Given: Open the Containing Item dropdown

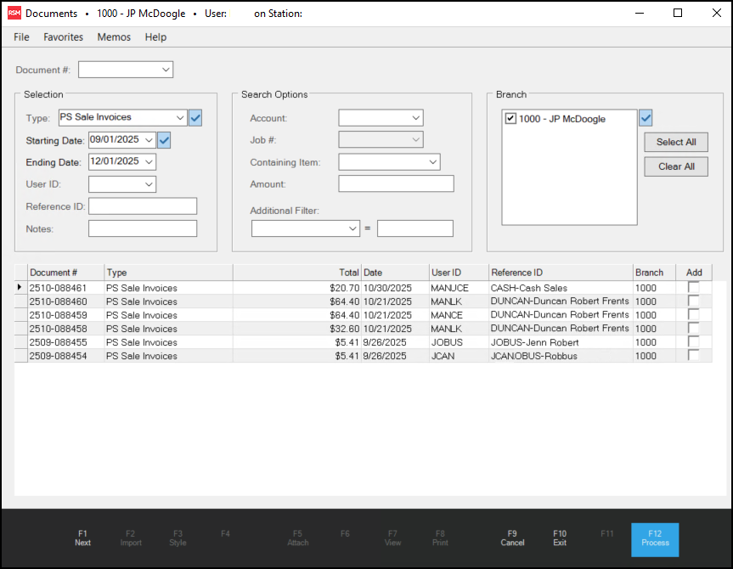Looking at the screenshot, I should click(432, 162).
